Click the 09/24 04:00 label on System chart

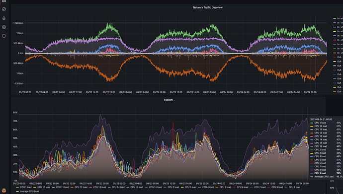pyautogui.click(x=236, y=184)
